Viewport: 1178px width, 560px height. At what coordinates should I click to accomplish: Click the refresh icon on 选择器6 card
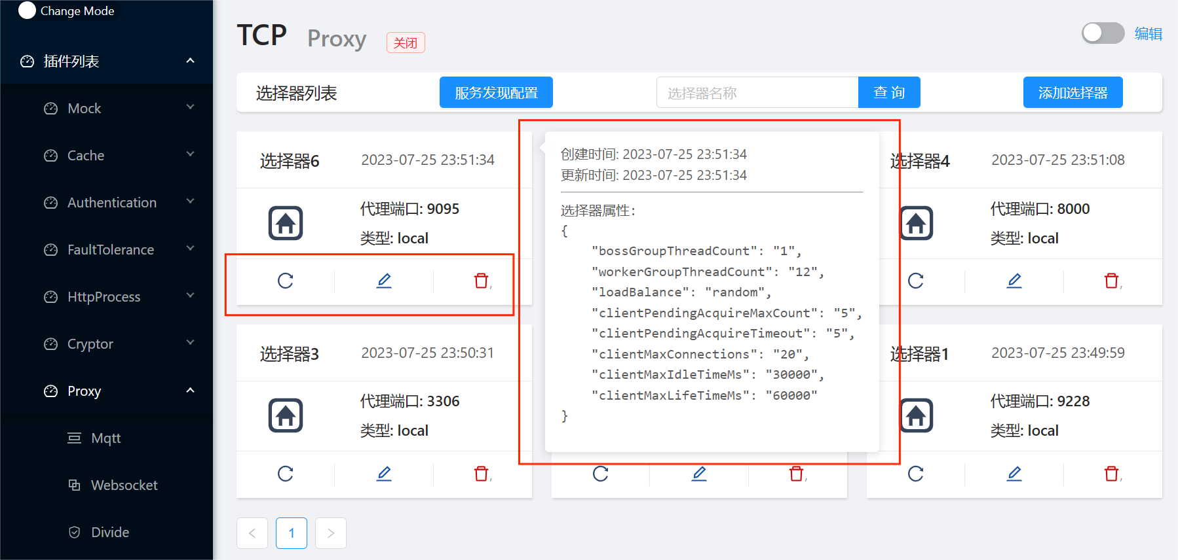pyautogui.click(x=285, y=281)
